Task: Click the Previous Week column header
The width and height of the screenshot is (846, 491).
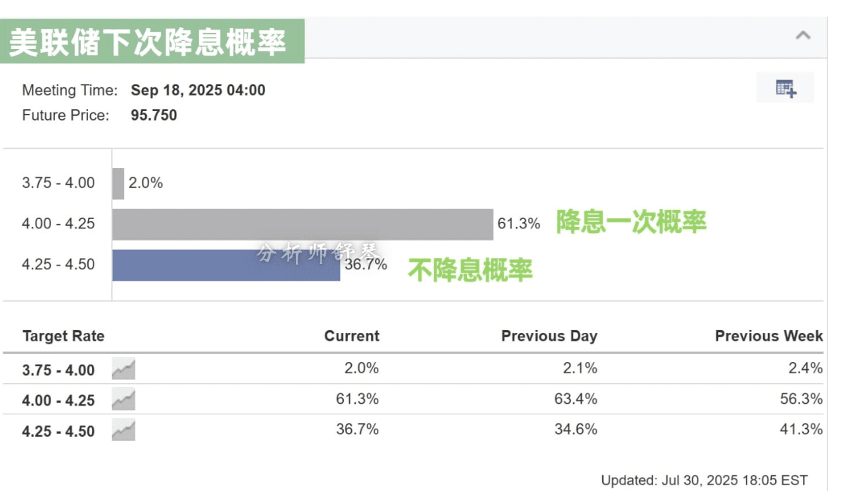Action: click(768, 336)
